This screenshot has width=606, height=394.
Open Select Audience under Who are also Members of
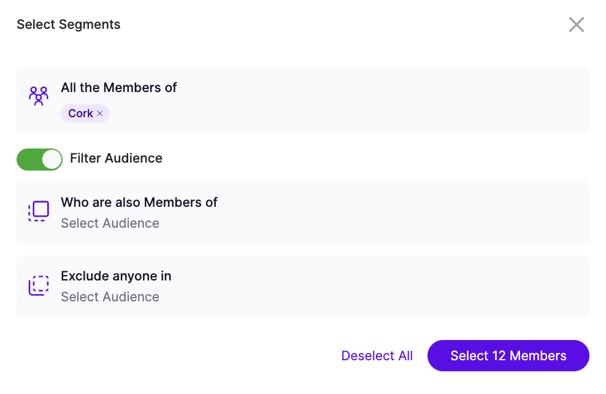click(110, 223)
